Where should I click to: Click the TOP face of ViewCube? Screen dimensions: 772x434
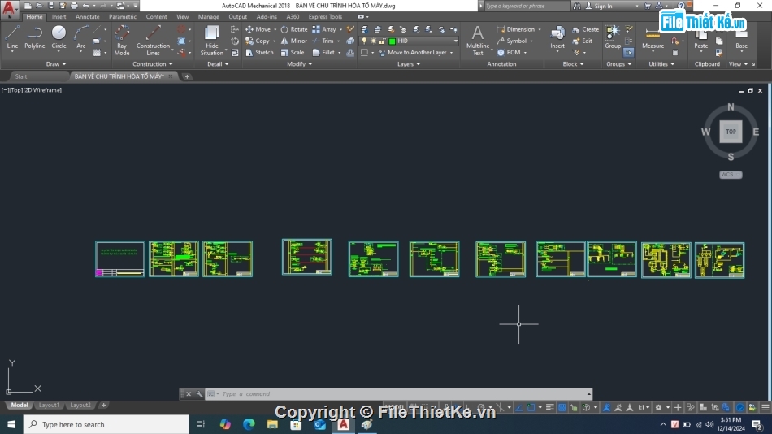[731, 132]
